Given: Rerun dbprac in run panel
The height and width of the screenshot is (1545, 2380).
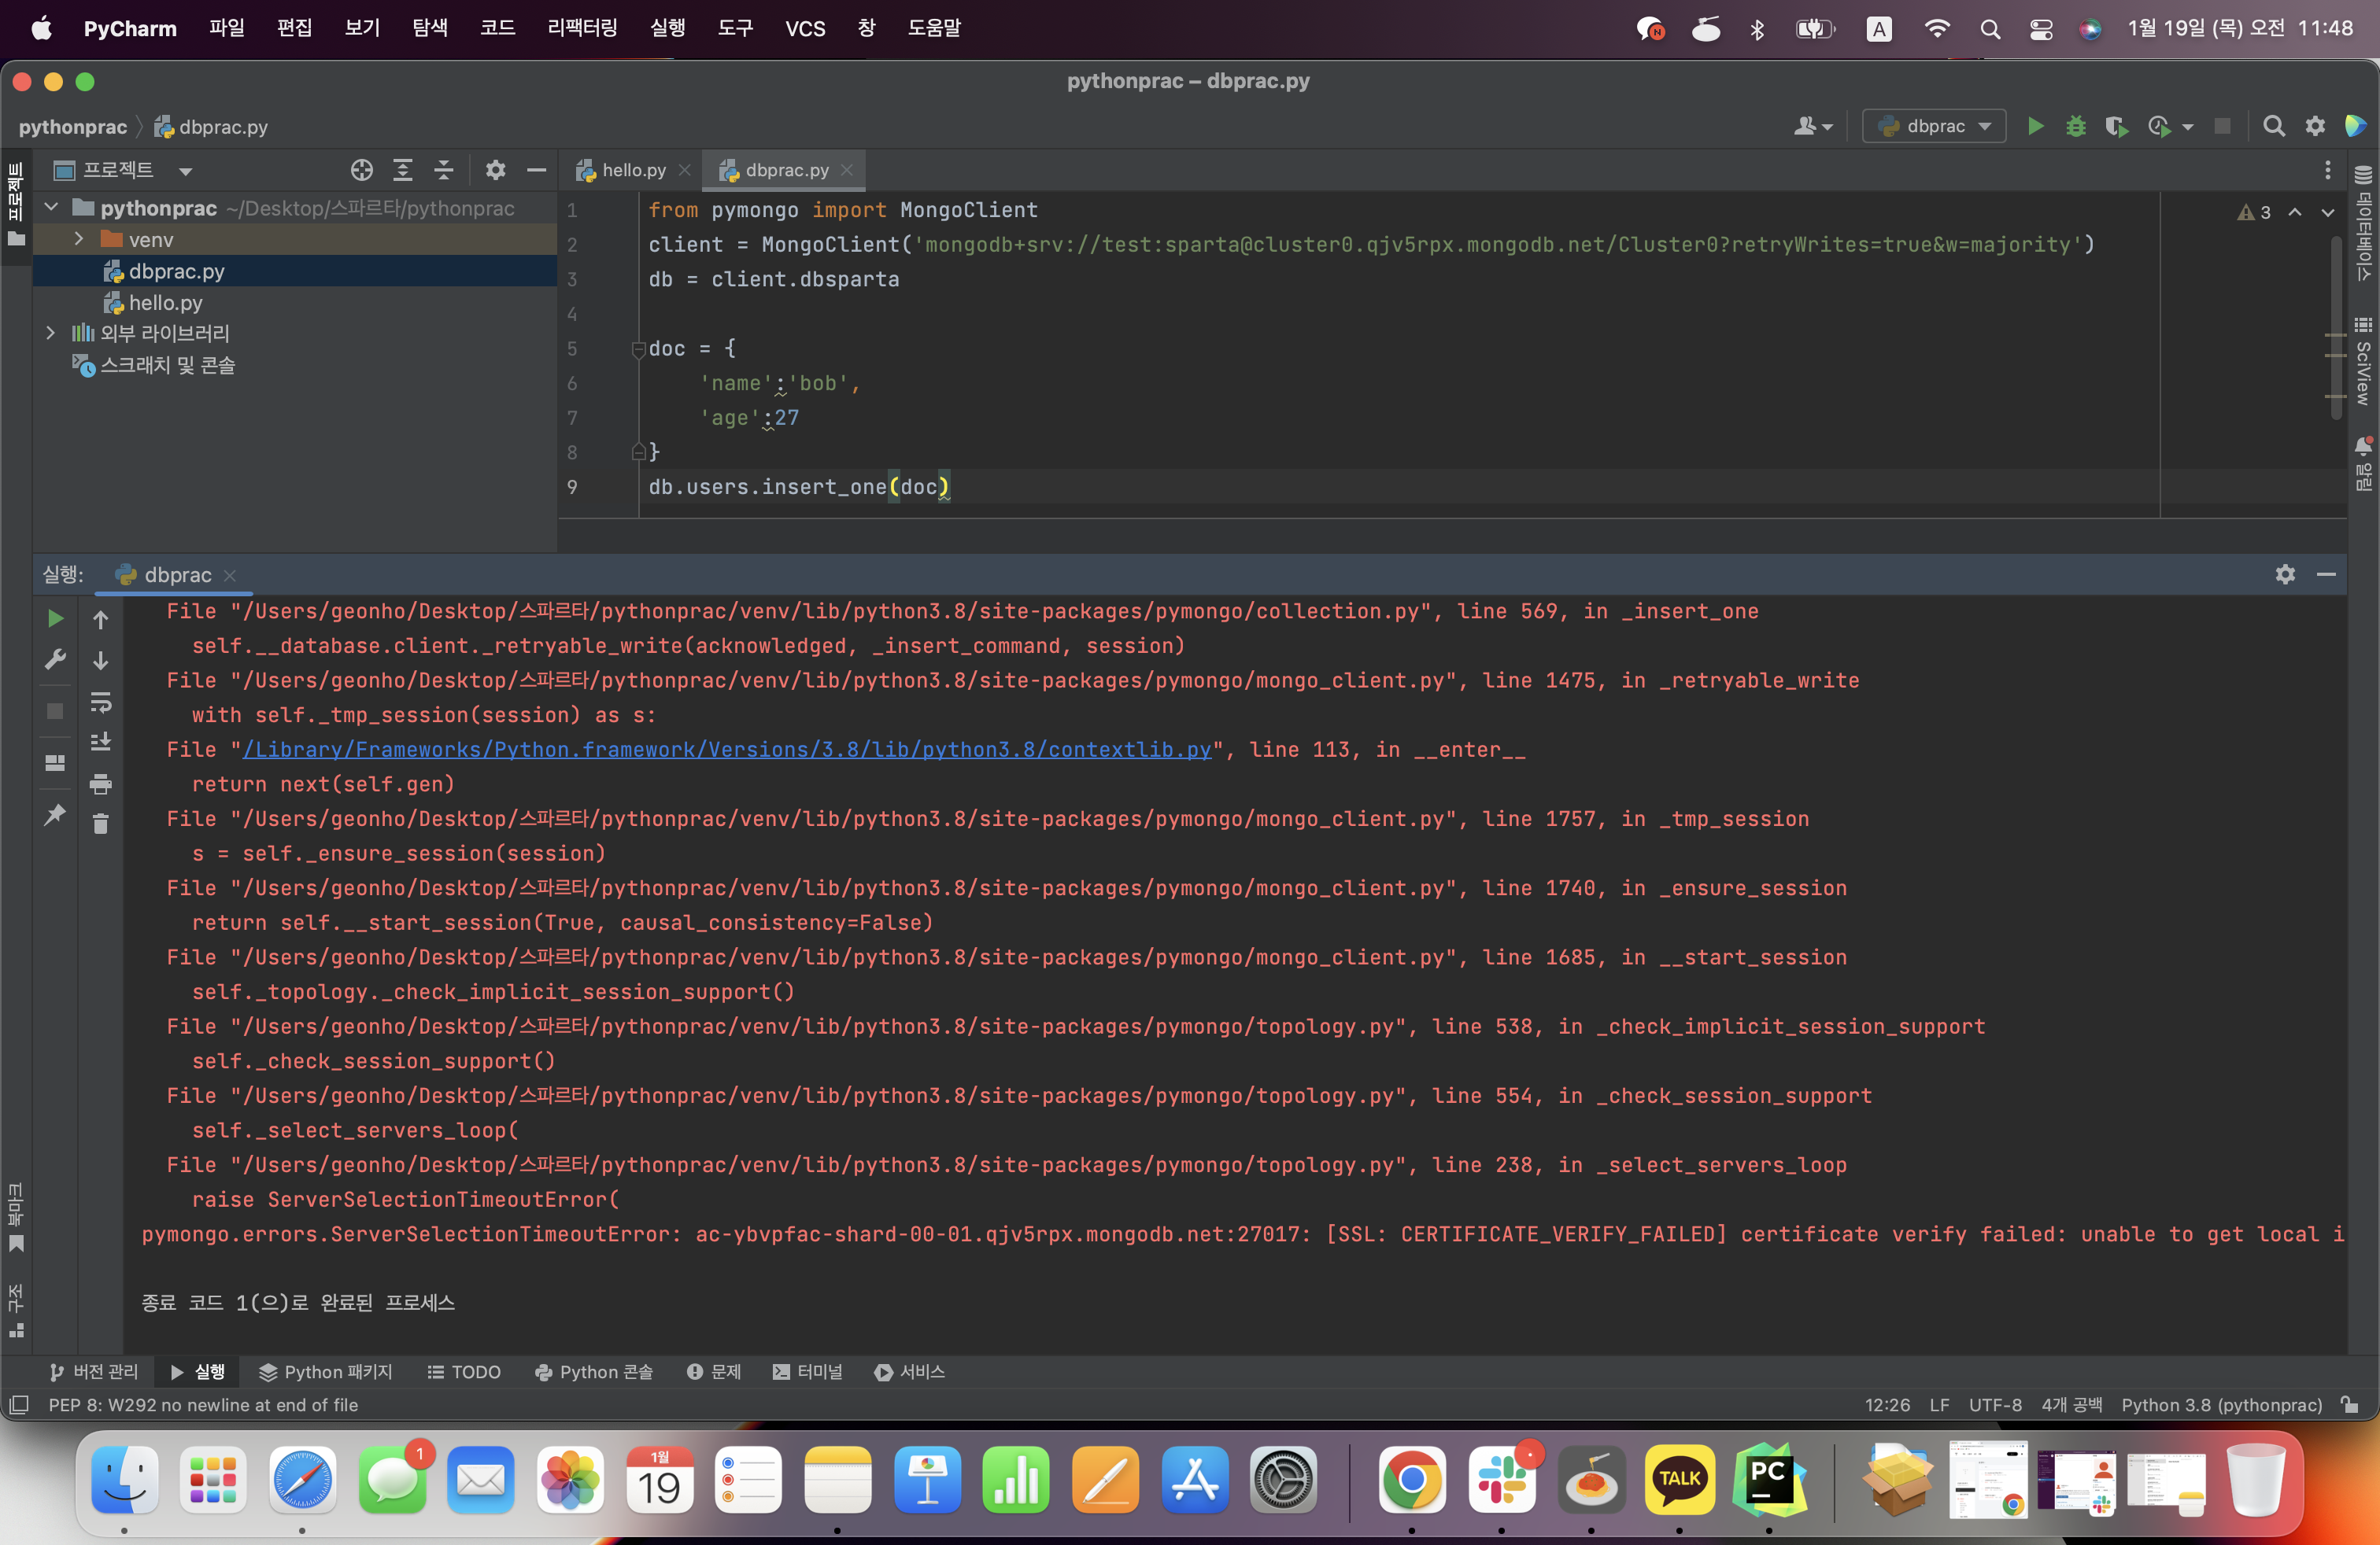Looking at the screenshot, I should pyautogui.click(x=55, y=618).
